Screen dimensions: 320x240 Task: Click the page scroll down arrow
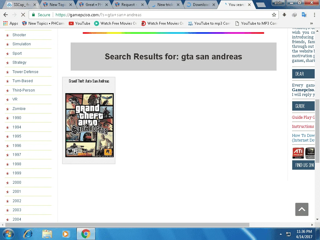coord(317,219)
